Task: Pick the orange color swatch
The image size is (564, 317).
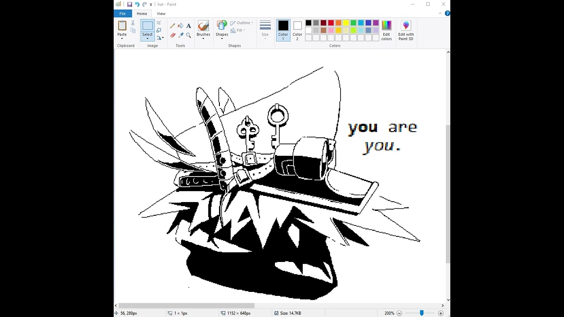Action: pyautogui.click(x=338, y=23)
